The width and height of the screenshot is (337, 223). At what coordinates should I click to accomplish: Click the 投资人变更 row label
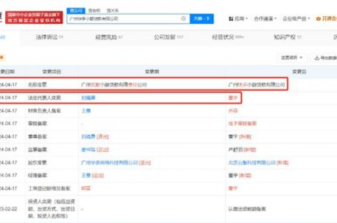click(51, 209)
